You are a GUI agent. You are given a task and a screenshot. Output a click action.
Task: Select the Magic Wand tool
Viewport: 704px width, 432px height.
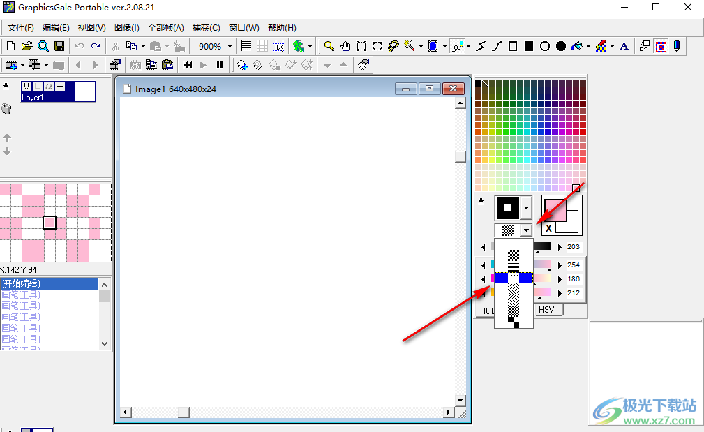pyautogui.click(x=409, y=46)
